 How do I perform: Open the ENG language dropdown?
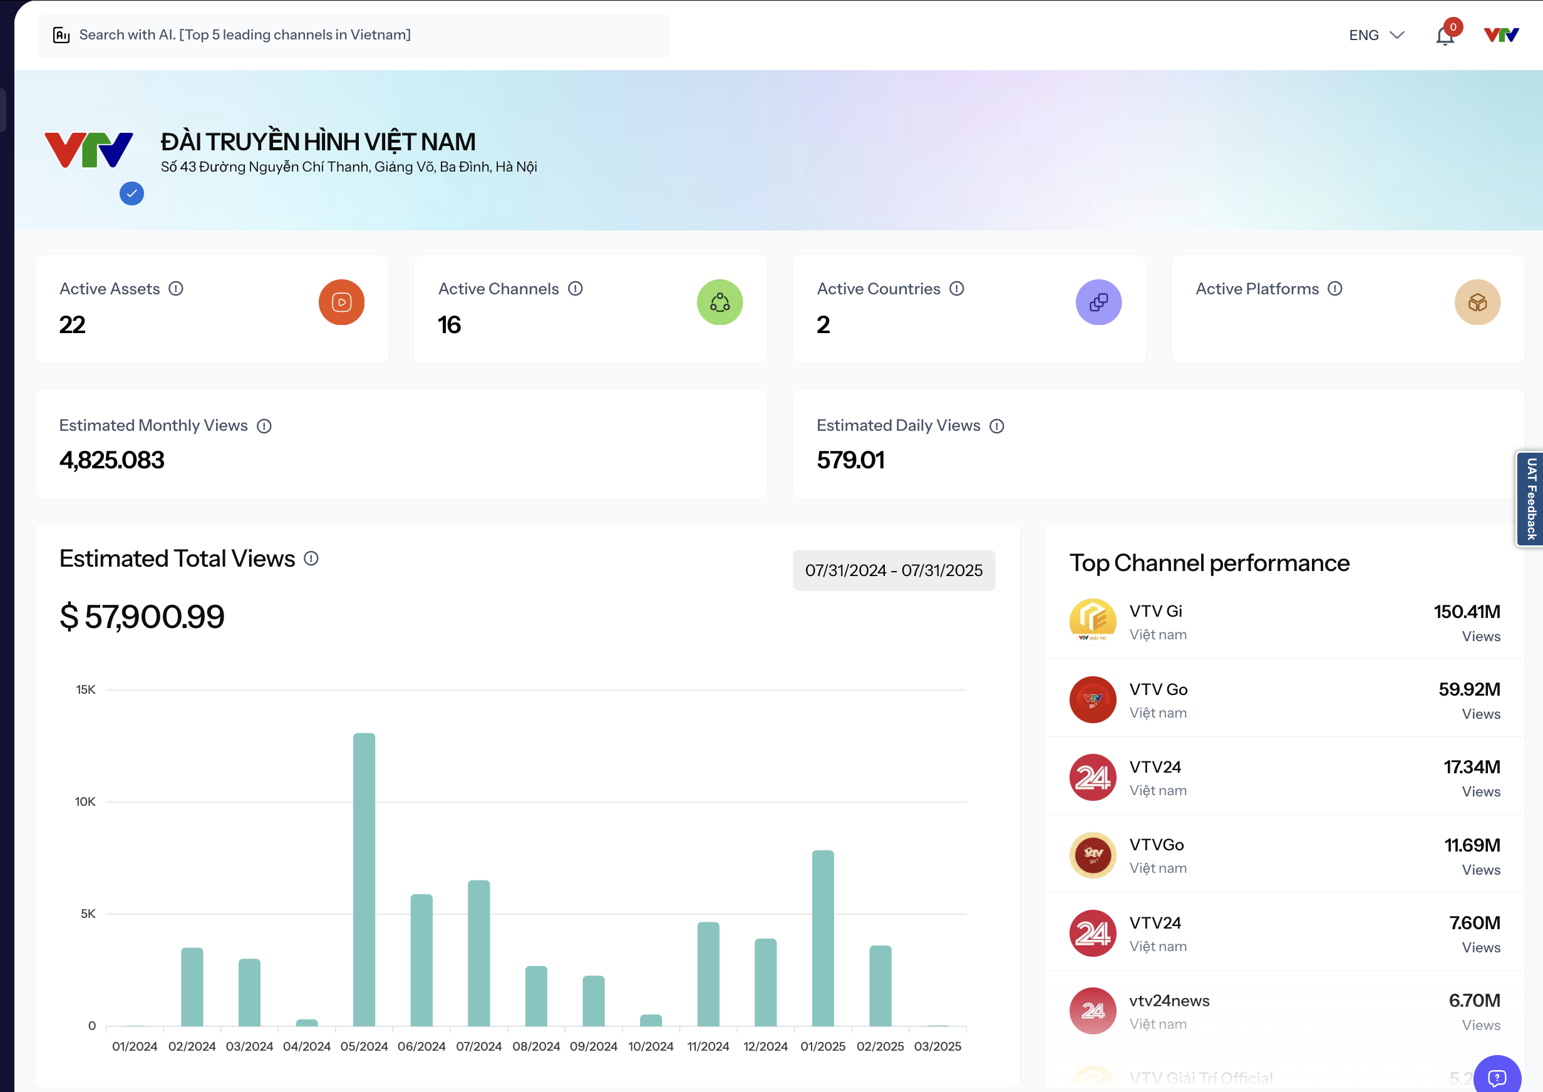click(1376, 35)
